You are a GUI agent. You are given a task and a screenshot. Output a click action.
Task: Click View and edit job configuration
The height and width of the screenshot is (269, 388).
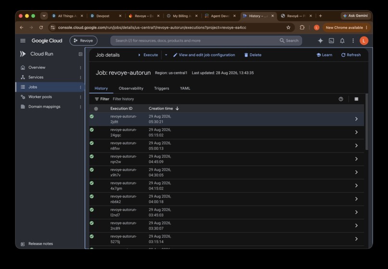(x=204, y=55)
